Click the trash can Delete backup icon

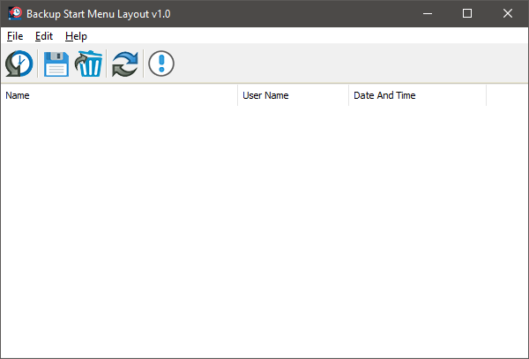tap(89, 64)
